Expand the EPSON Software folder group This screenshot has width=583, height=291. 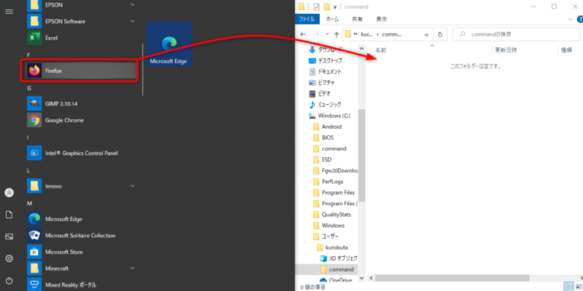[133, 21]
